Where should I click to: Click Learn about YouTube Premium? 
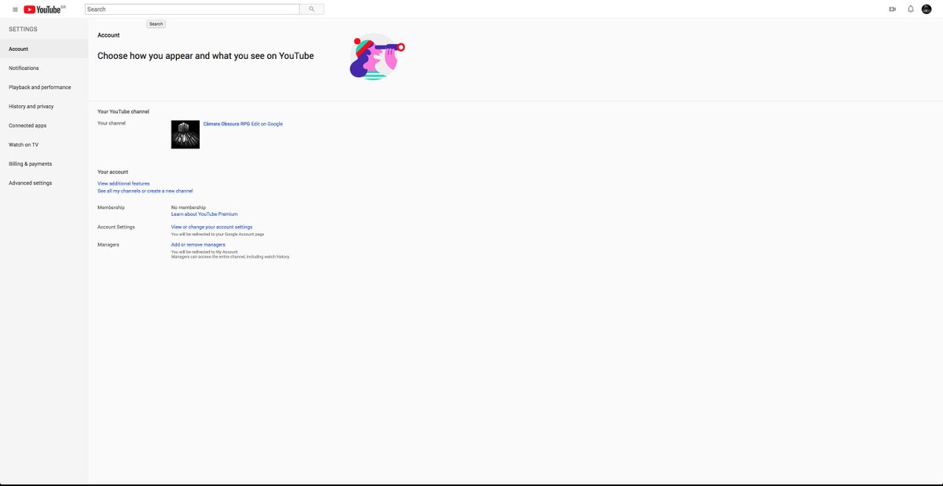pyautogui.click(x=204, y=214)
